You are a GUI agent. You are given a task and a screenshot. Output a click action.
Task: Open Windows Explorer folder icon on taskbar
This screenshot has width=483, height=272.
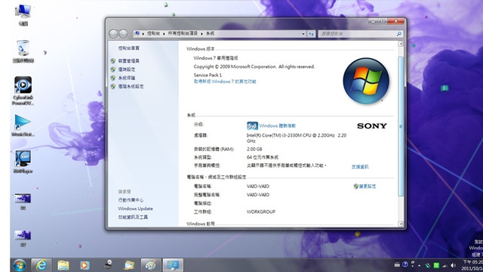pos(63,265)
